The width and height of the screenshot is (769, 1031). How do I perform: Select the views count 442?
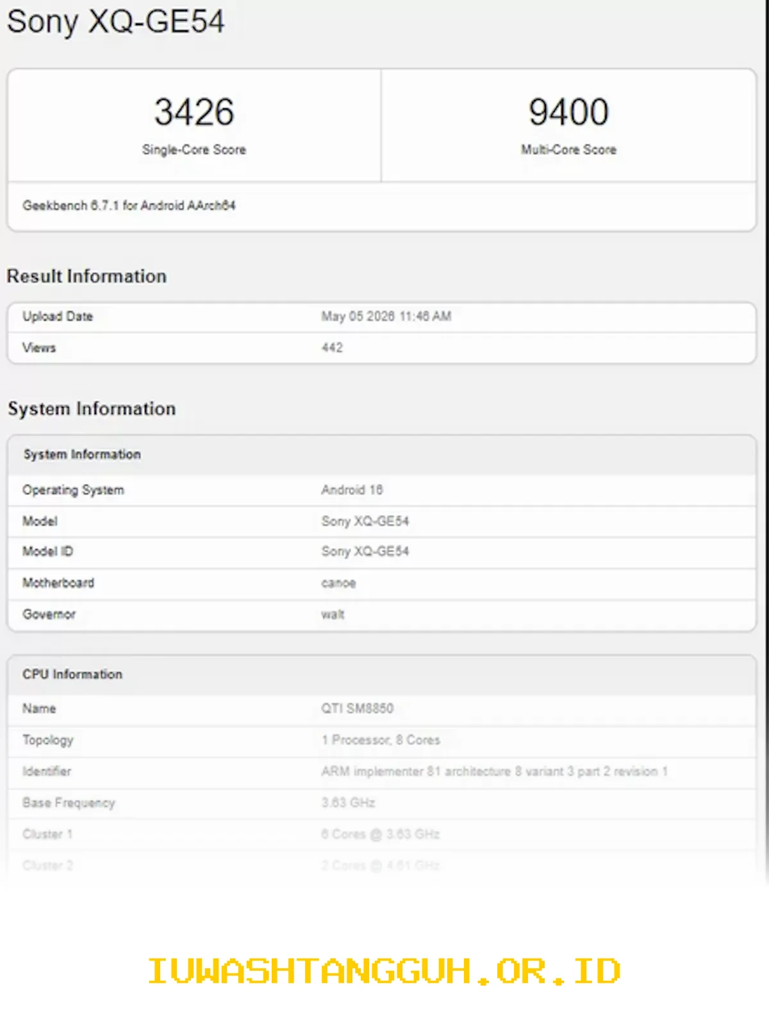[x=332, y=348]
